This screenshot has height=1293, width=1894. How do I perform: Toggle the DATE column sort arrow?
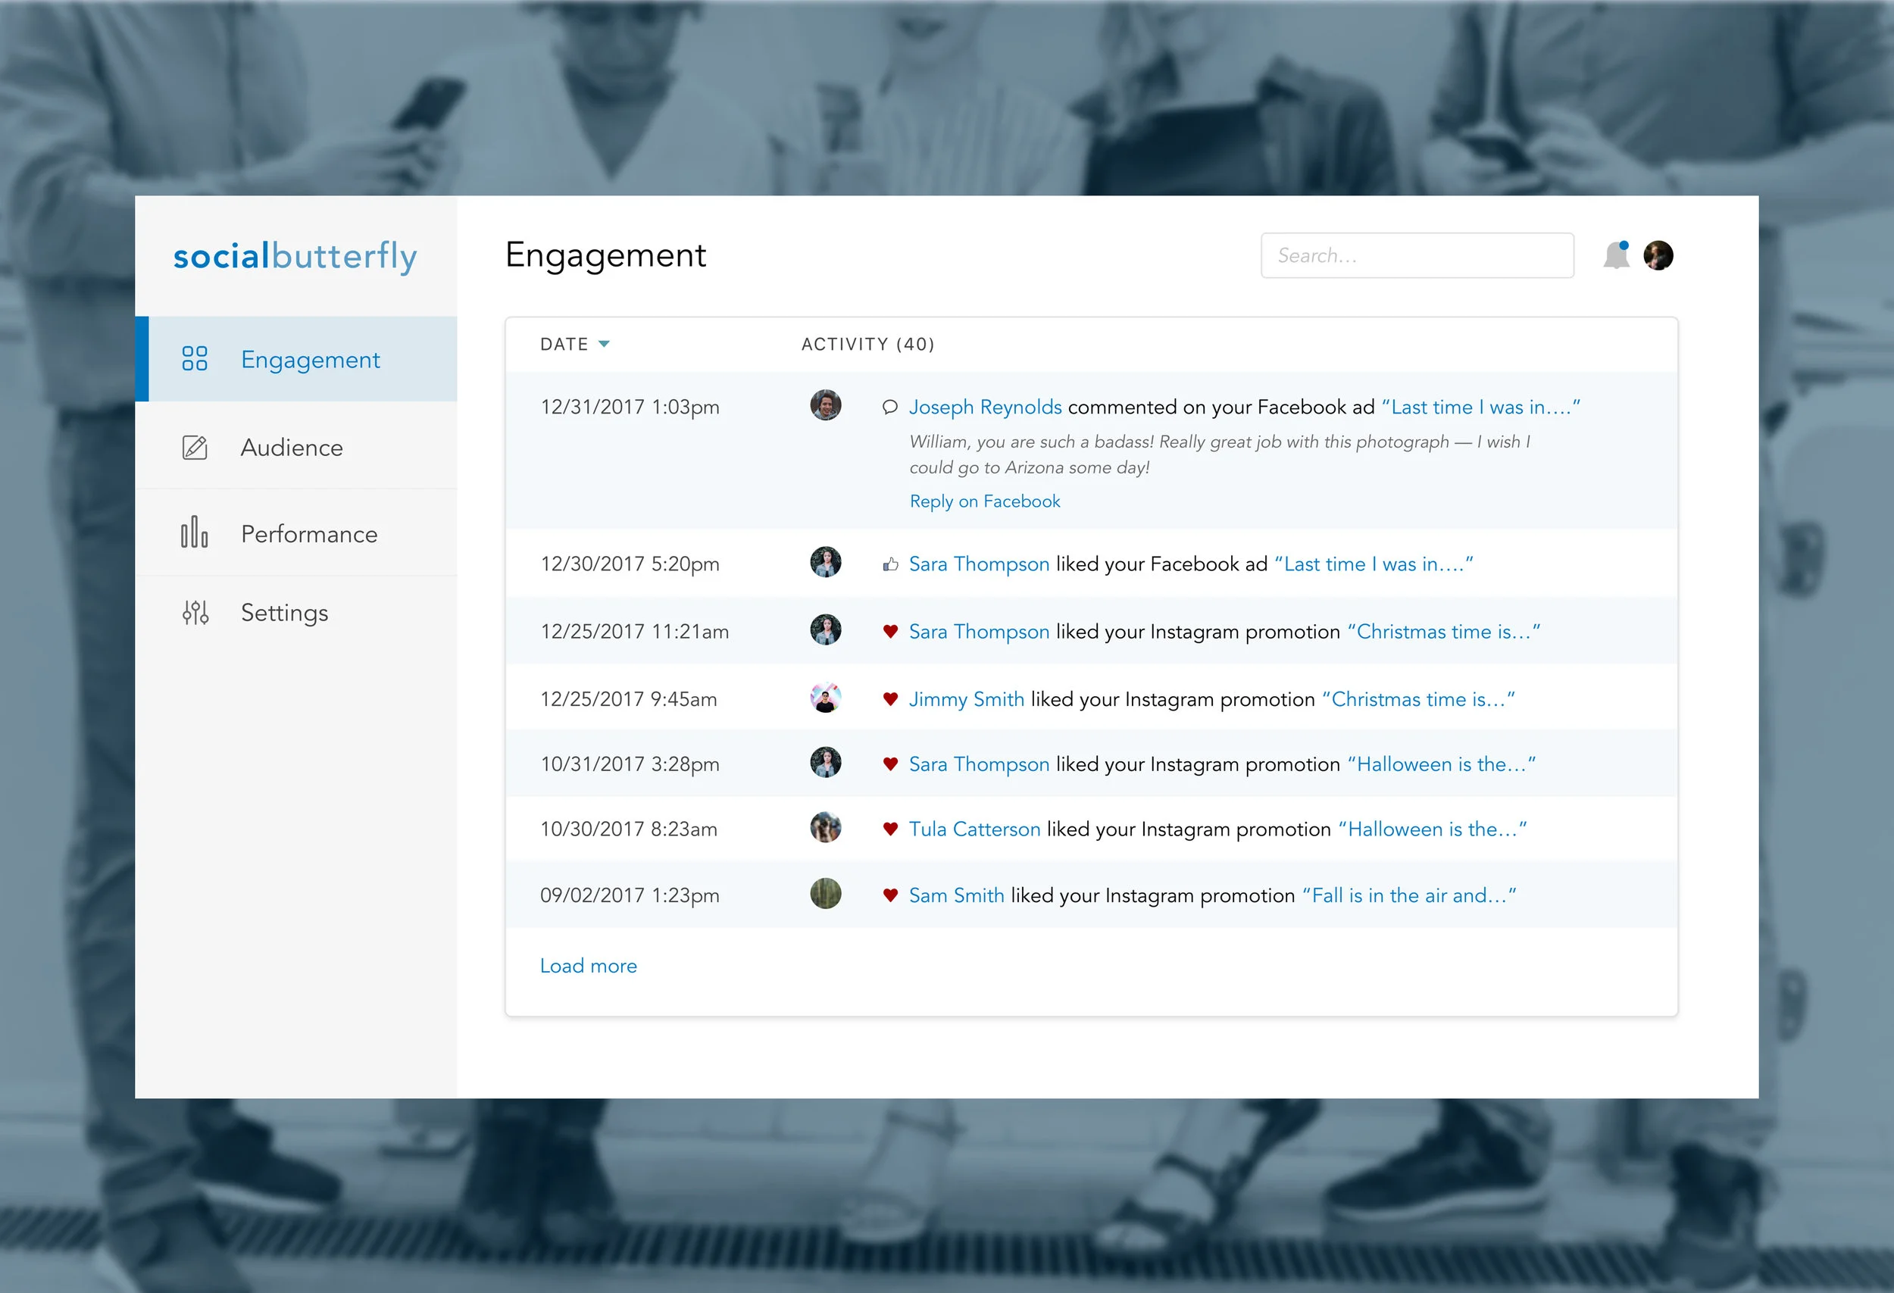coord(604,344)
